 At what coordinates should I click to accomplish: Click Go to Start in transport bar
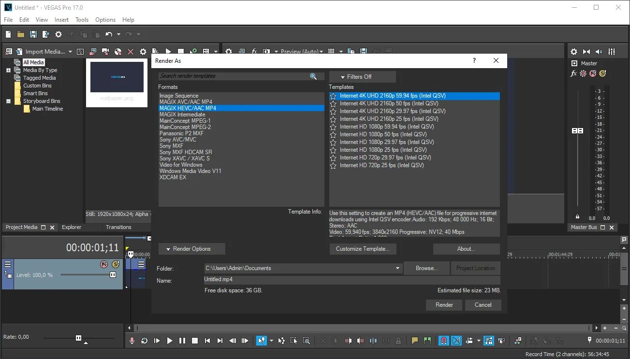tap(207, 341)
